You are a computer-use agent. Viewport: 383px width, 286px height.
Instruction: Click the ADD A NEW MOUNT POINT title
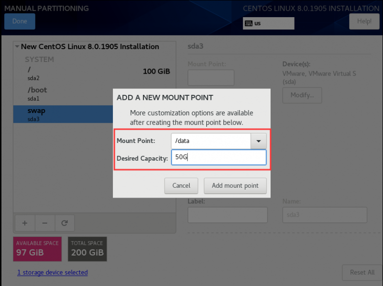(x=165, y=97)
